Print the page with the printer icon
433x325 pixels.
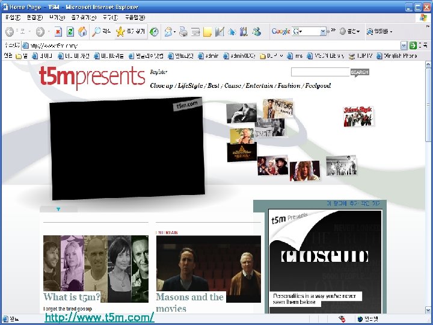[x=183, y=32]
